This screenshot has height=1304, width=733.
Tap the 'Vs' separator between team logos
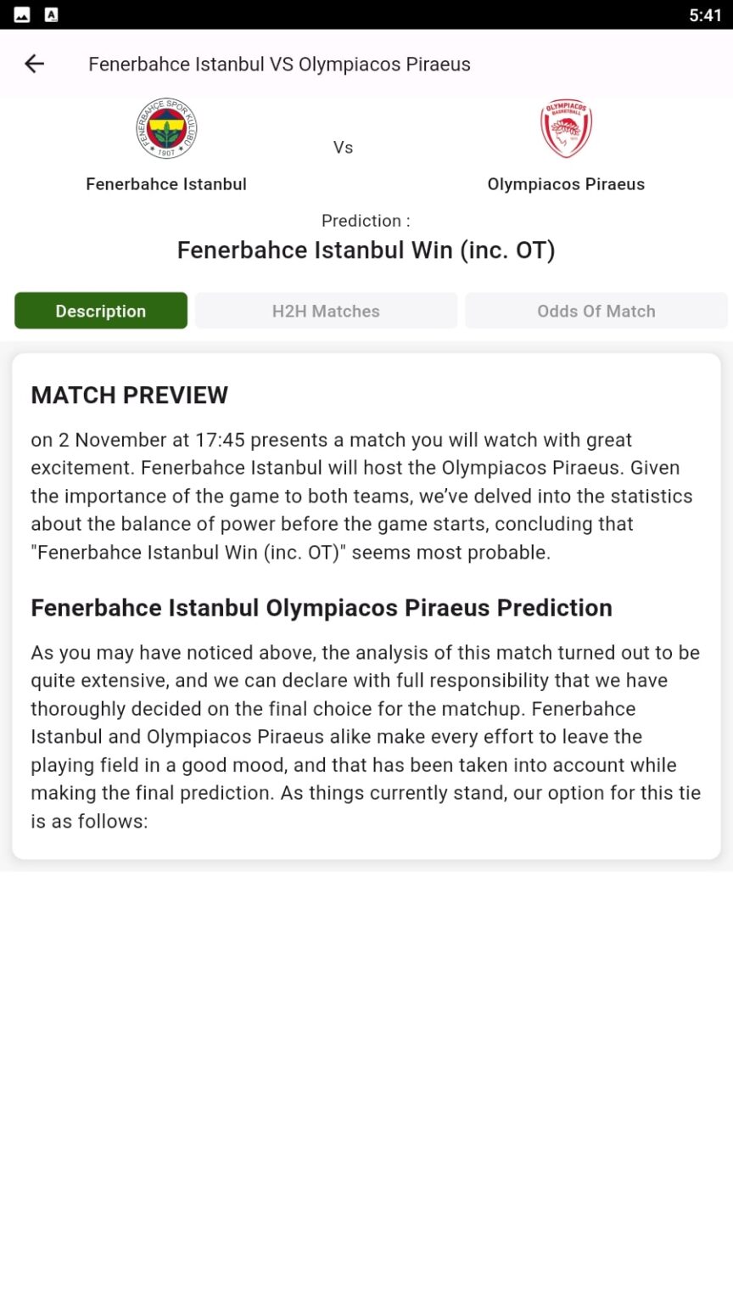(344, 147)
